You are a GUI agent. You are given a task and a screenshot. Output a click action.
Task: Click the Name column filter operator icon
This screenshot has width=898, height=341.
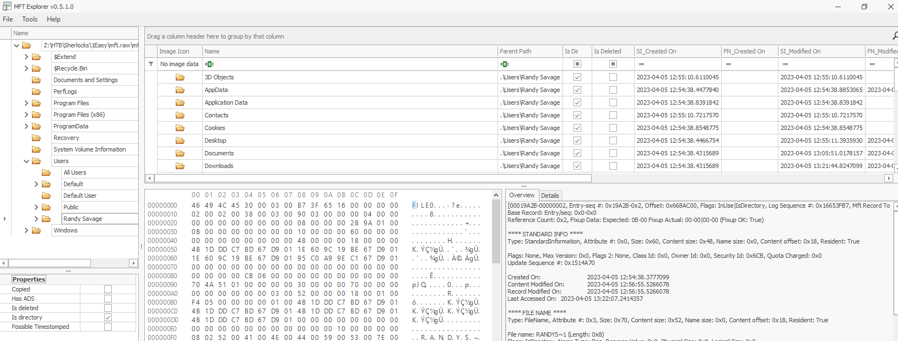point(209,64)
